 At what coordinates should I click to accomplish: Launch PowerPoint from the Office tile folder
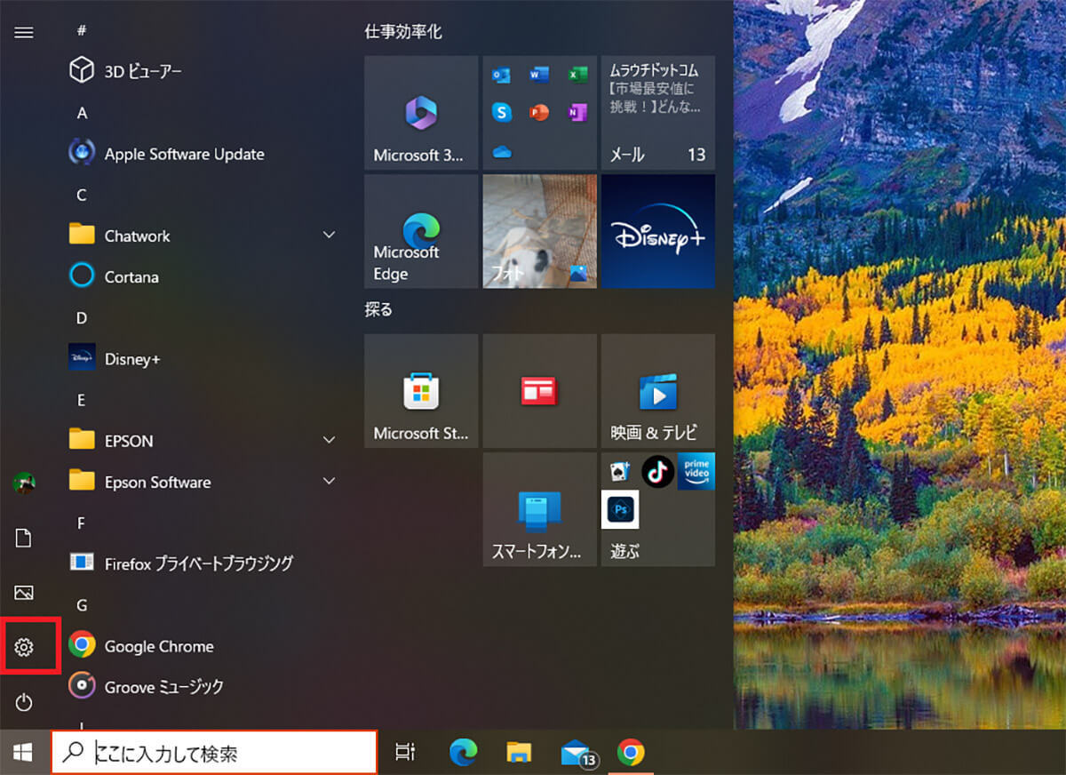[539, 112]
